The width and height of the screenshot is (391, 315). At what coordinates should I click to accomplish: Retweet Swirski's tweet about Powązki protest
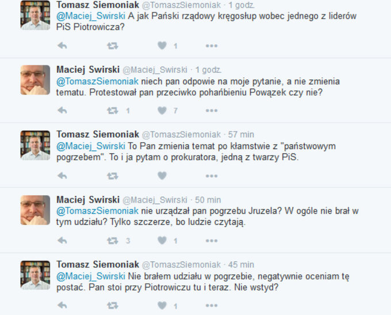[x=113, y=111]
